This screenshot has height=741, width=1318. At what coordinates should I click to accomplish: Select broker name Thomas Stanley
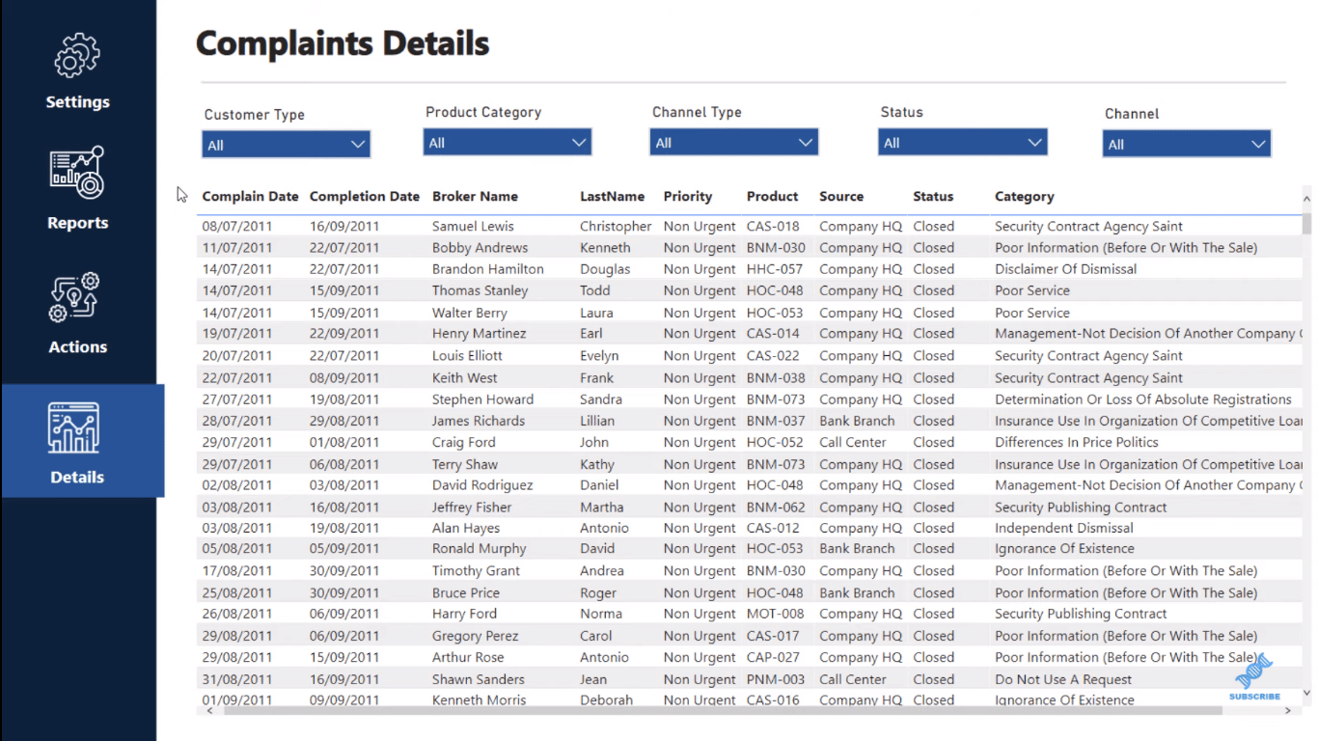[480, 290]
